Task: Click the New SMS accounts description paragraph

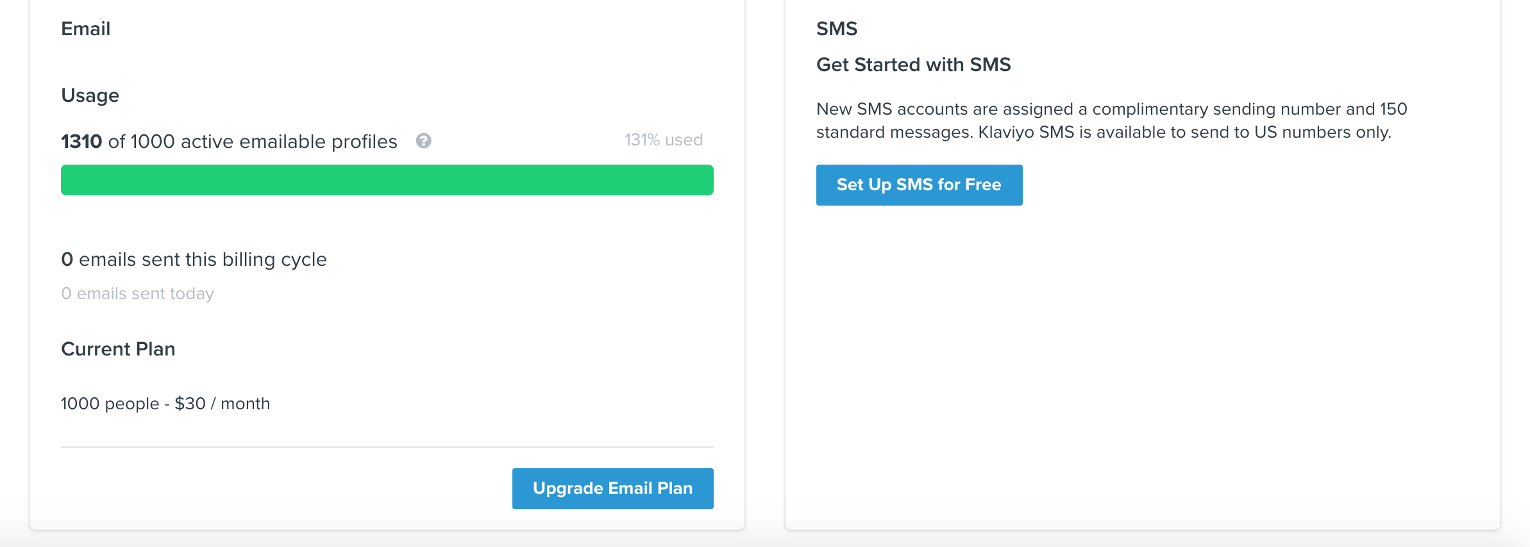Action: [1111, 120]
